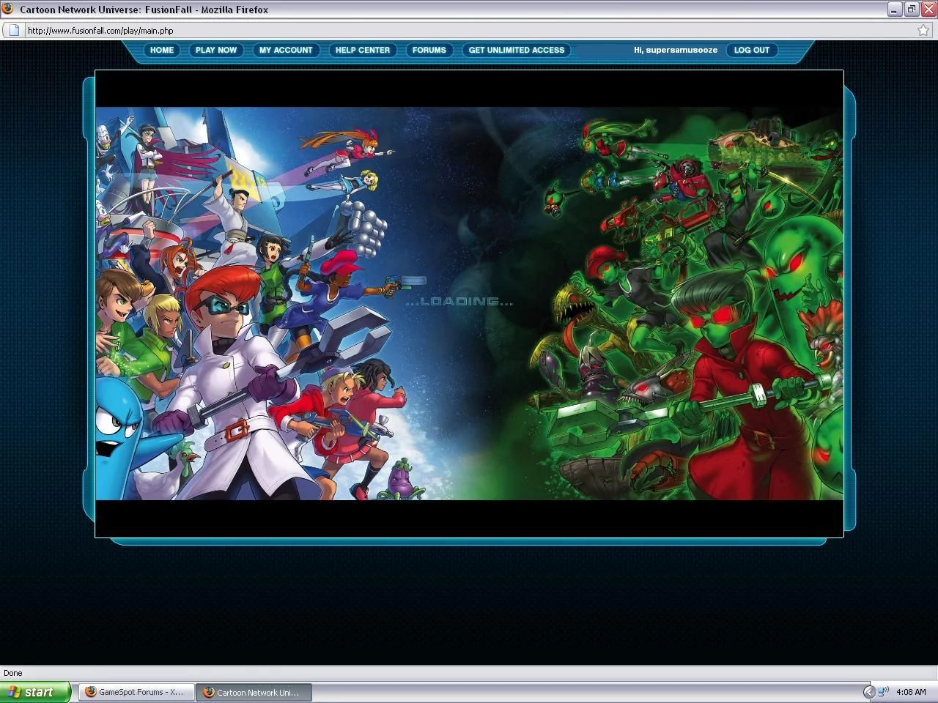
Task: Open the FORUMS section
Action: tap(429, 50)
